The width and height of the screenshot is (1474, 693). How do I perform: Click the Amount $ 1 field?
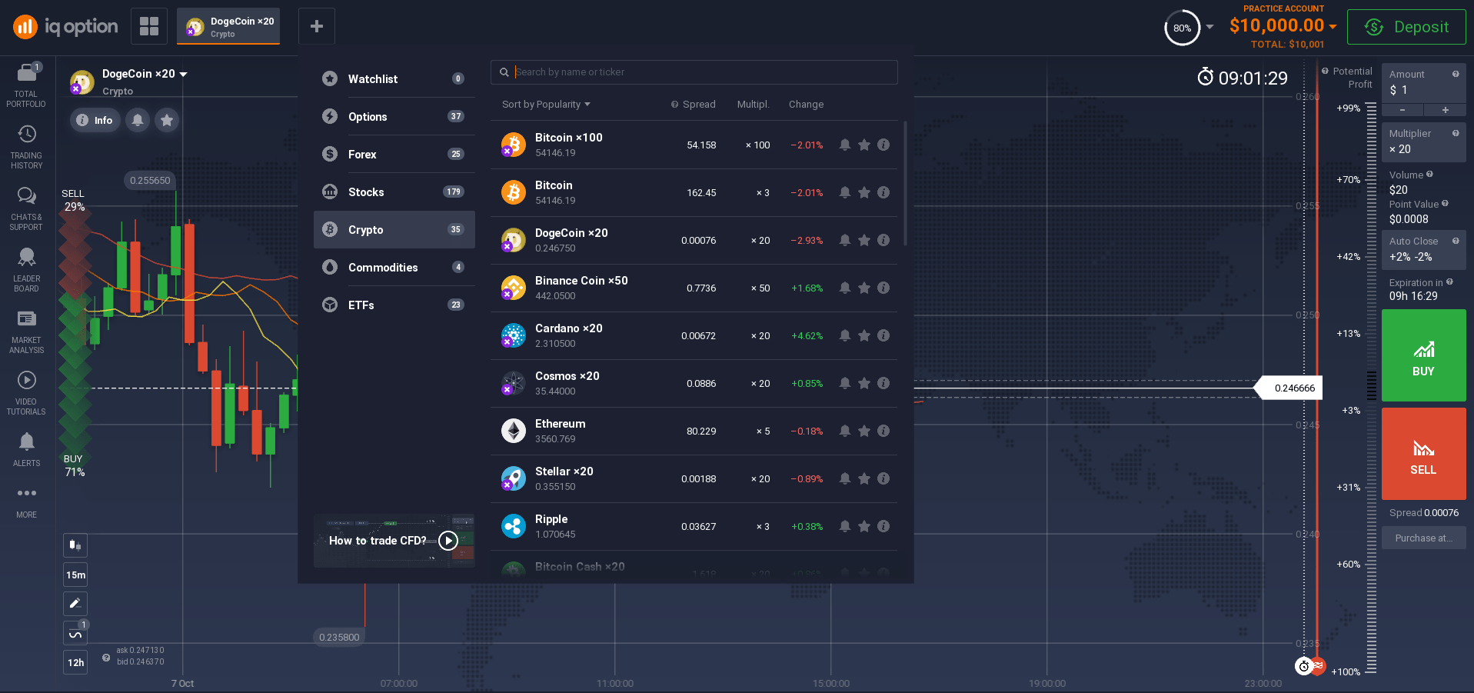pyautogui.click(x=1423, y=82)
